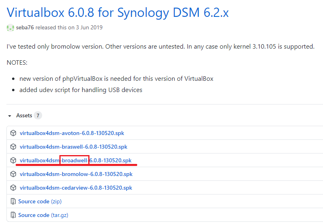Open the Virtualbox 6.0.8 for Synology release title

pyautogui.click(x=118, y=12)
